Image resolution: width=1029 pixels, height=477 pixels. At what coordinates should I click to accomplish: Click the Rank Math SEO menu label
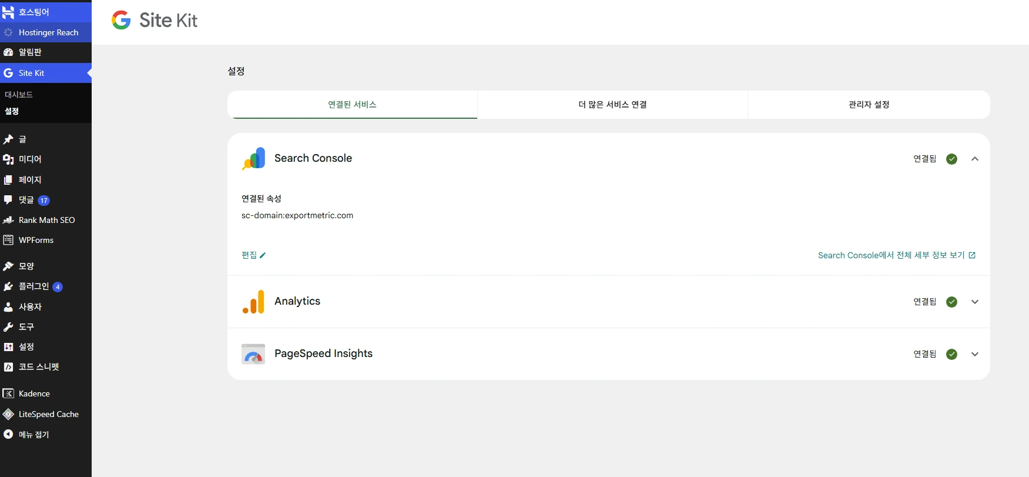click(47, 220)
